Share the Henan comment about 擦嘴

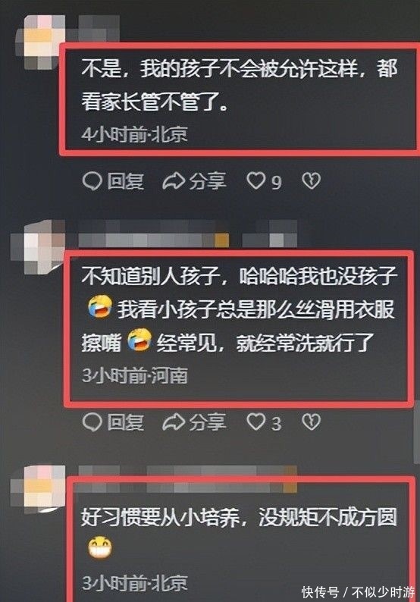(194, 422)
